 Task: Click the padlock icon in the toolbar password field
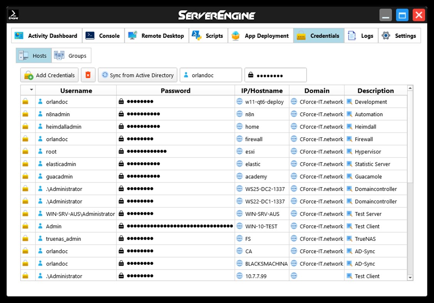(x=252, y=75)
